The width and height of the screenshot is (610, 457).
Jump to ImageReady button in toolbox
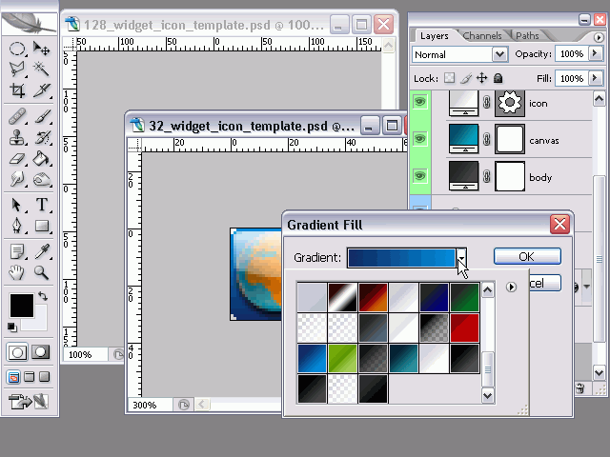pos(29,402)
